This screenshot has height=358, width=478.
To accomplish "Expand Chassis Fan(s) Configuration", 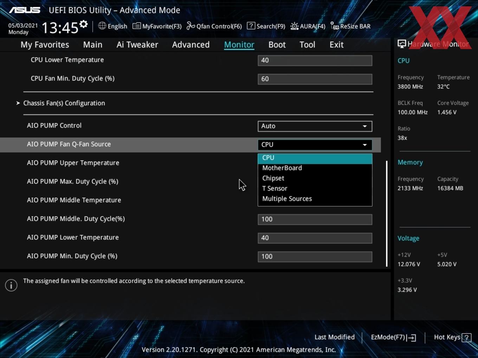I will coord(64,103).
